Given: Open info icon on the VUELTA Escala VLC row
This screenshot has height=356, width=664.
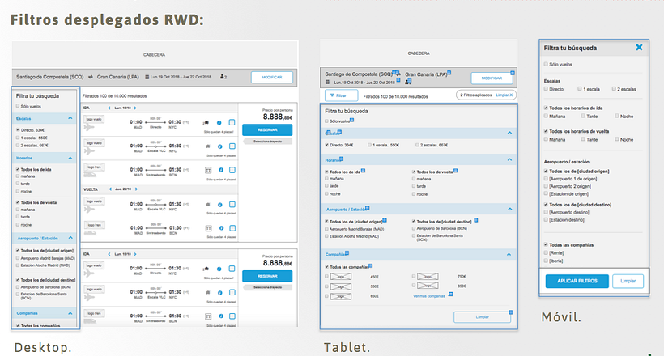Looking at the screenshot, I should tap(219, 205).
